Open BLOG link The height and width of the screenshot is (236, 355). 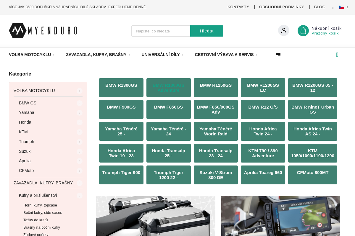pyautogui.click(x=320, y=7)
